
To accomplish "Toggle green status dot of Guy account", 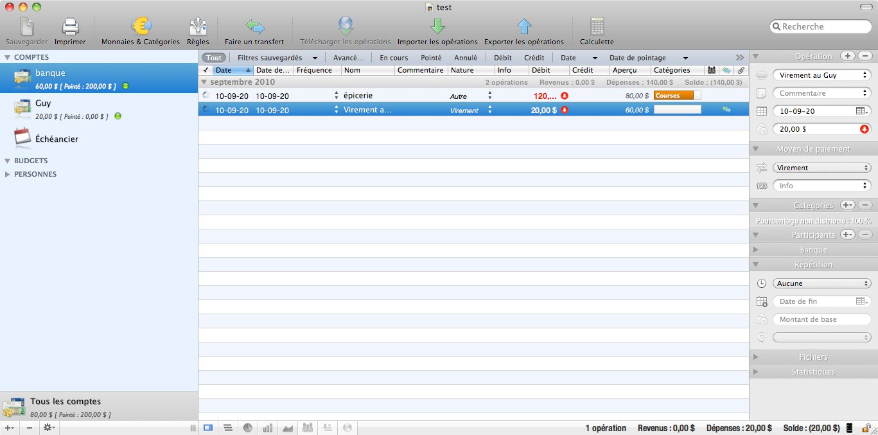I will [118, 116].
